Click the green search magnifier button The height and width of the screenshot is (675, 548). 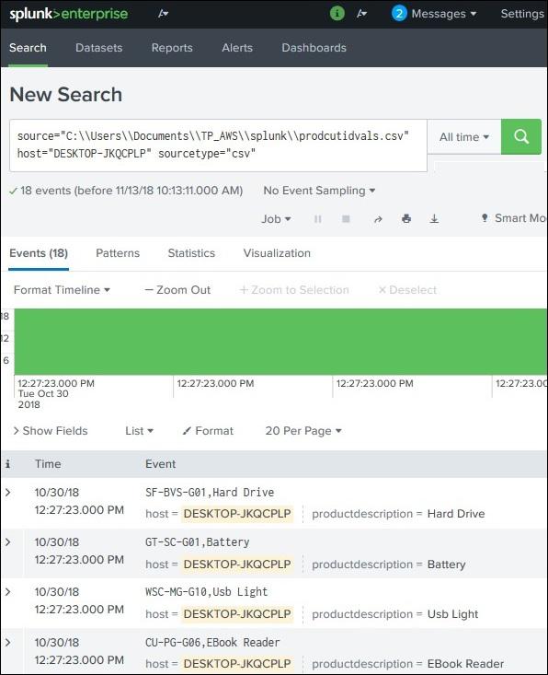tap(521, 136)
